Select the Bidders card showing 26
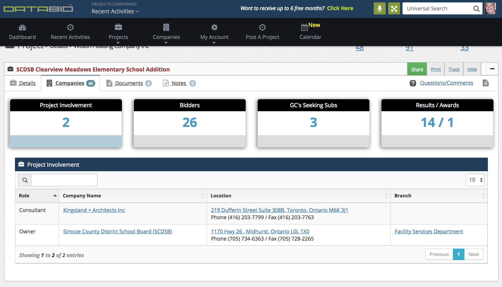 (190, 123)
